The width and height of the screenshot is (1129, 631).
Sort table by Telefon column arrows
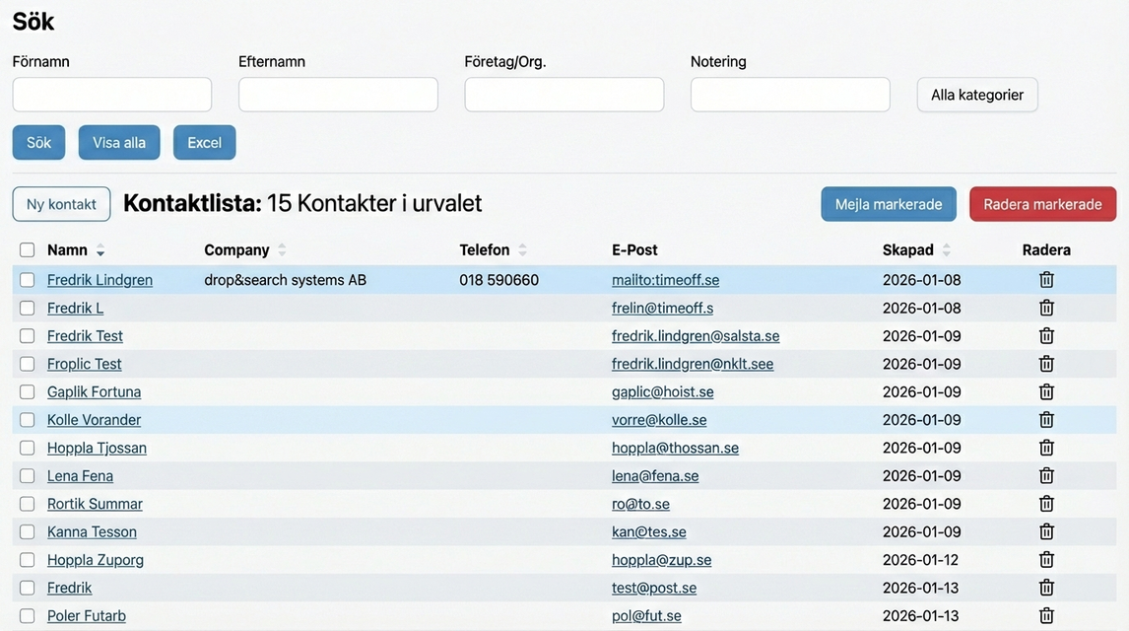[522, 250]
